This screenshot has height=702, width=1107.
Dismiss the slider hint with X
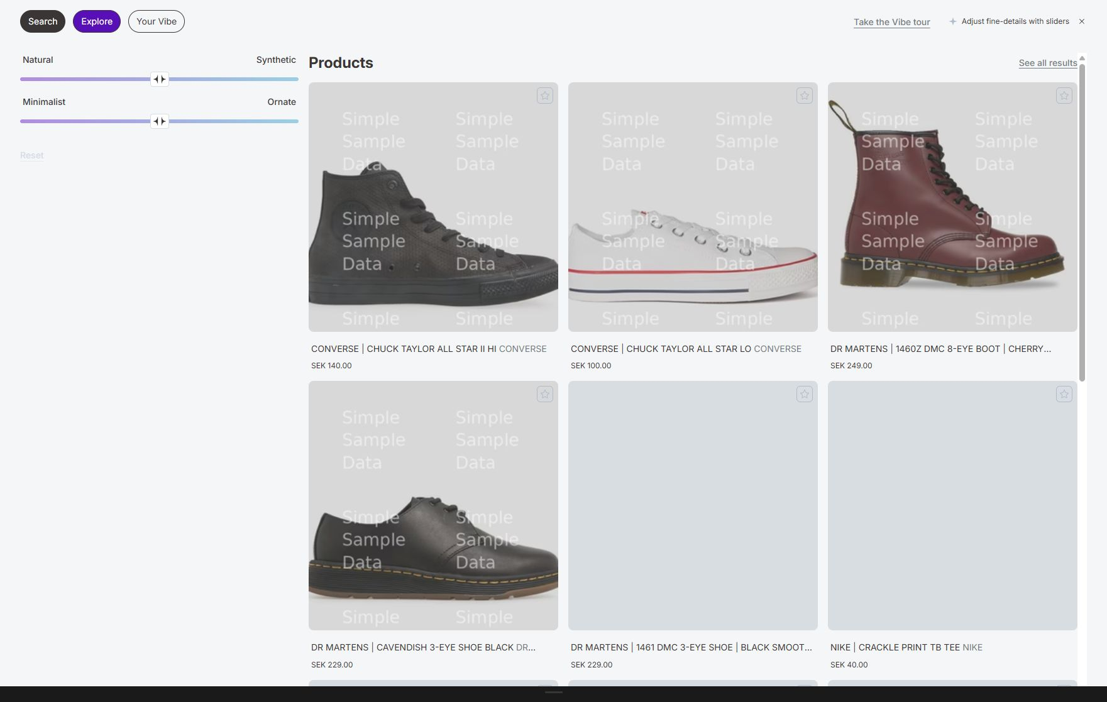click(x=1082, y=21)
